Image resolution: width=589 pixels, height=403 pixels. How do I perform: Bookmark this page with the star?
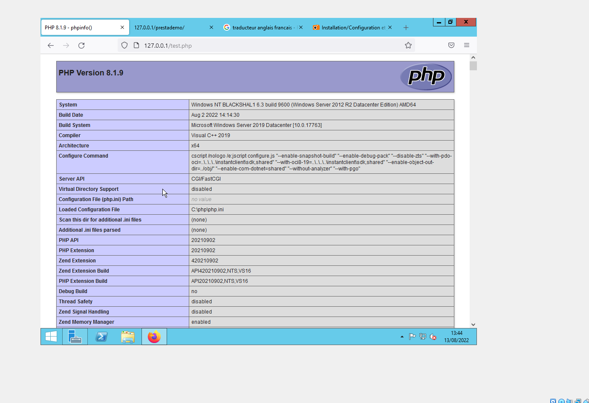pos(408,46)
